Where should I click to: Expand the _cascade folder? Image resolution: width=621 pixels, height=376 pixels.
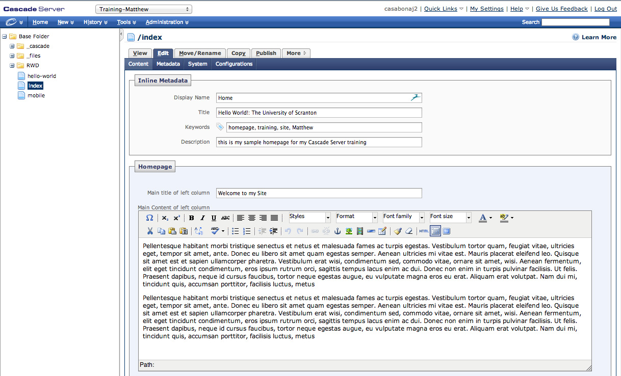12,46
